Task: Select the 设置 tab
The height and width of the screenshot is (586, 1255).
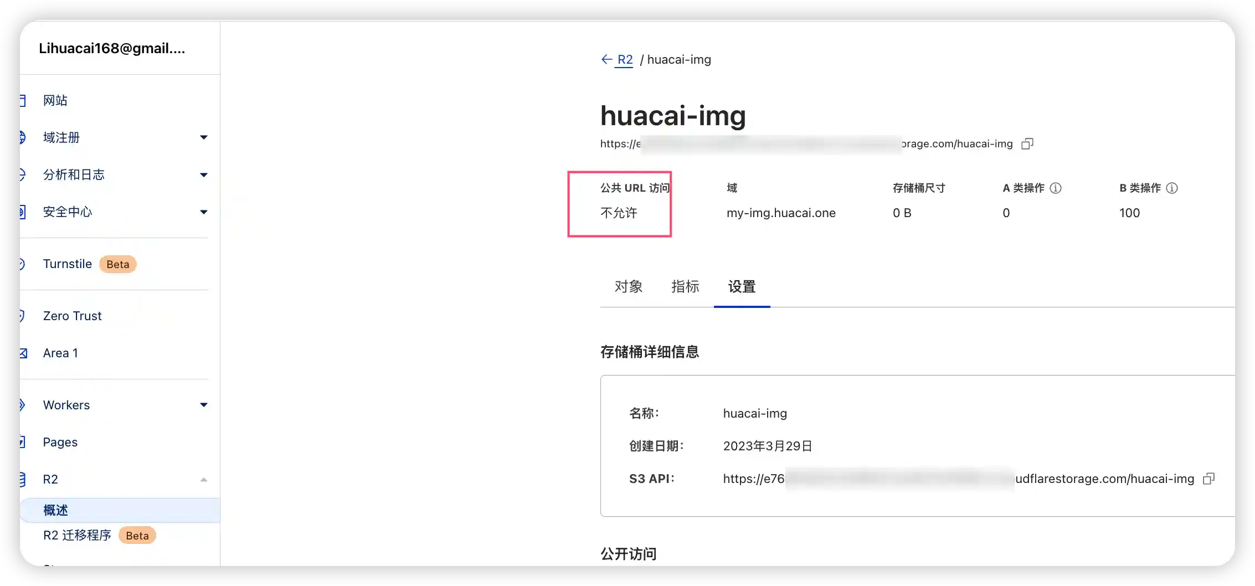Action: click(x=742, y=287)
